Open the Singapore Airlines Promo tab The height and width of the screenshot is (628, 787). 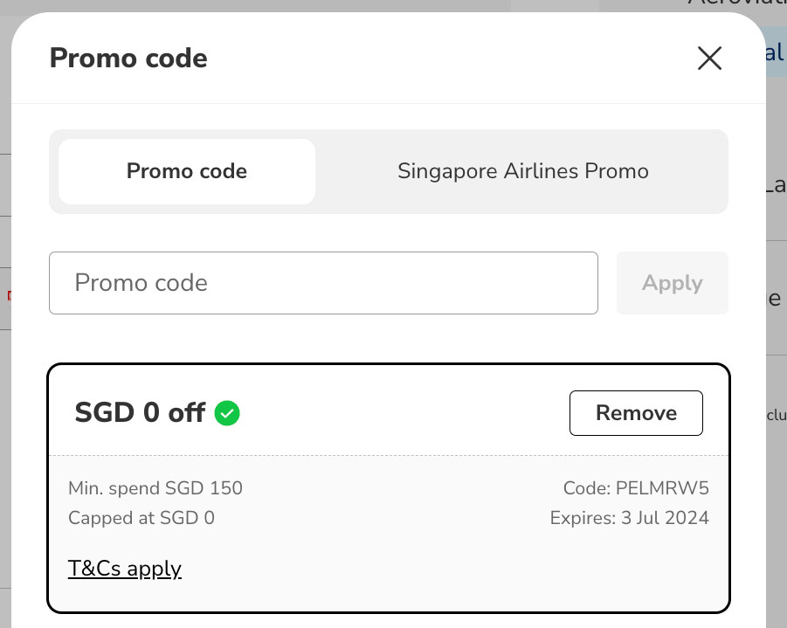click(x=522, y=171)
